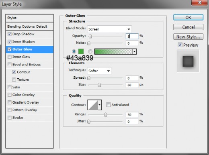Open the Contour picker dropdown arrow
The height and width of the screenshot is (155, 209).
[100, 105]
